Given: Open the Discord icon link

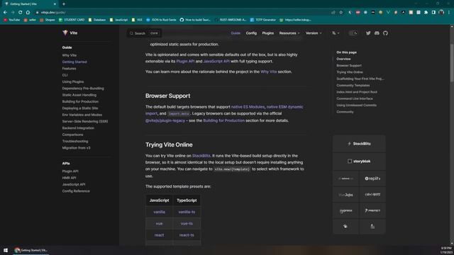Looking at the screenshot, I should pos(377,33).
